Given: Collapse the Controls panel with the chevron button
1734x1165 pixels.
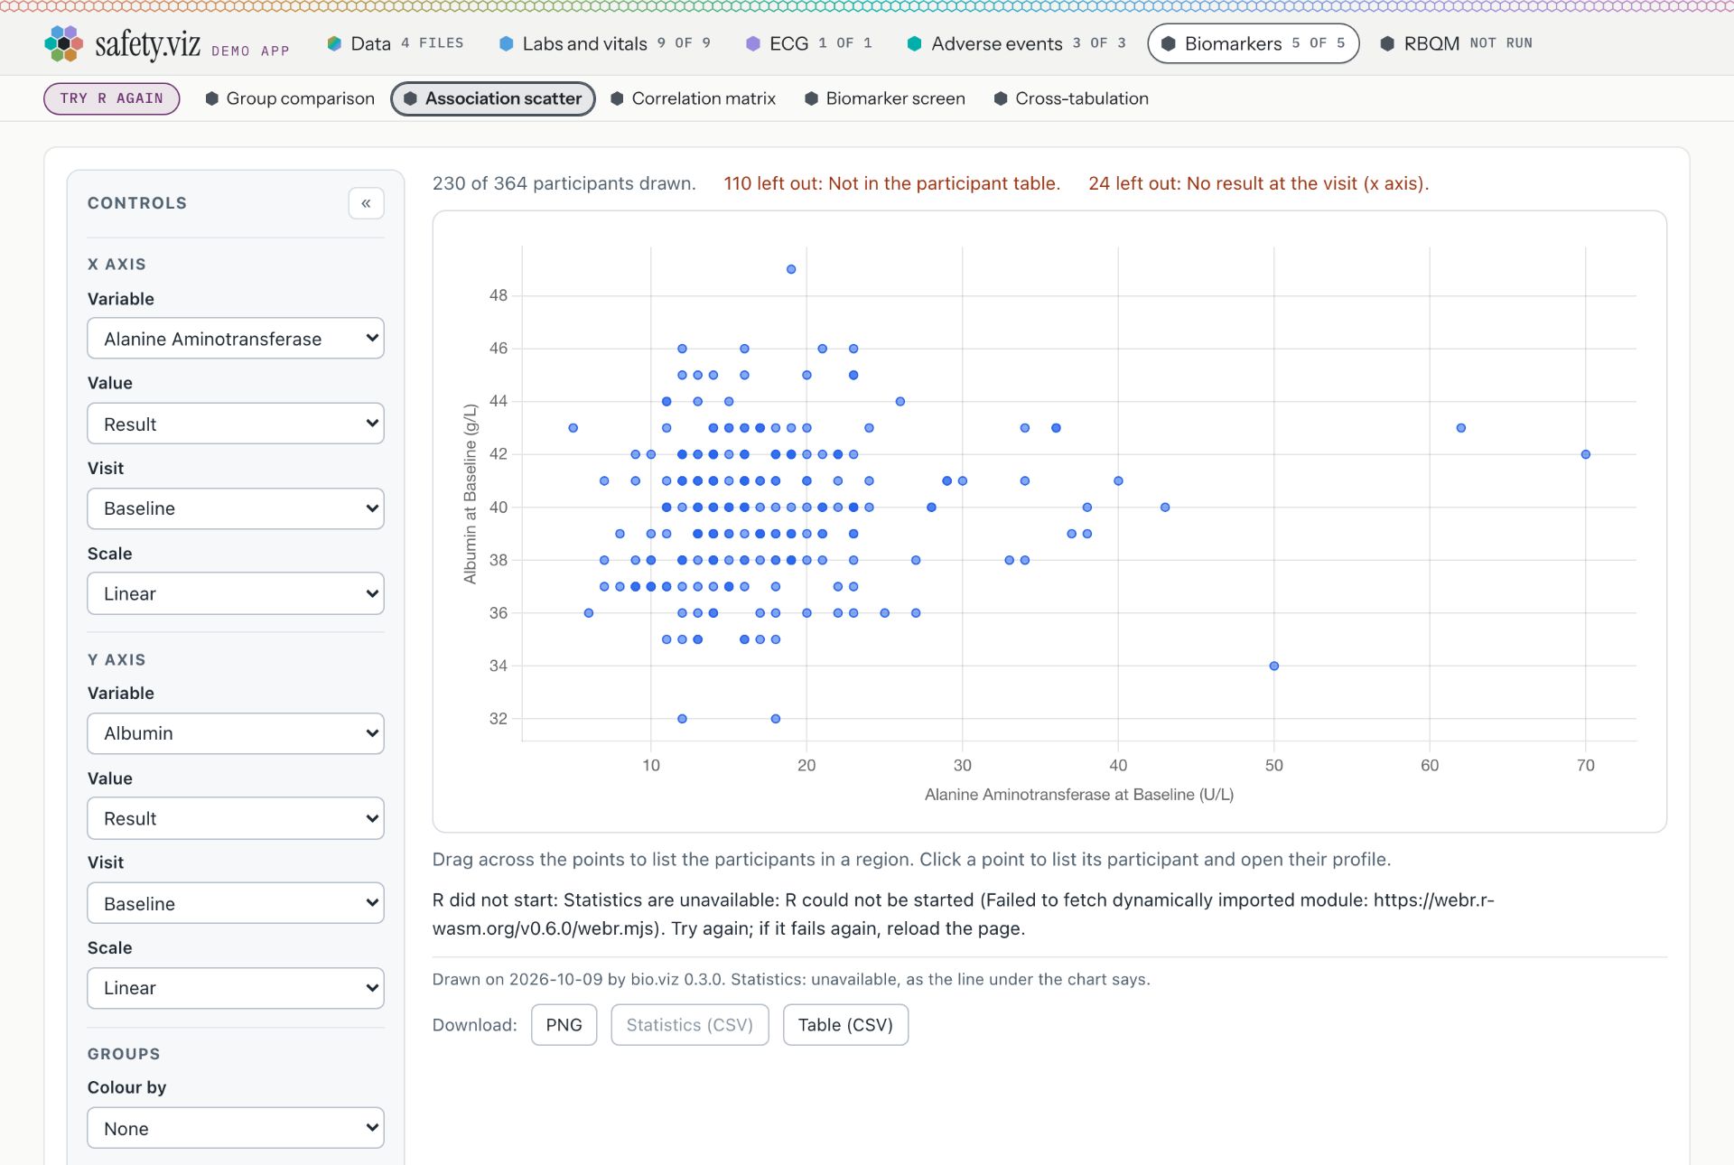Looking at the screenshot, I should tap(366, 203).
